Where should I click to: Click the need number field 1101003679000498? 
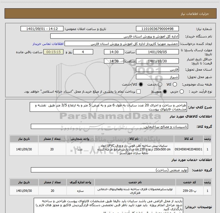click(x=157, y=29)
